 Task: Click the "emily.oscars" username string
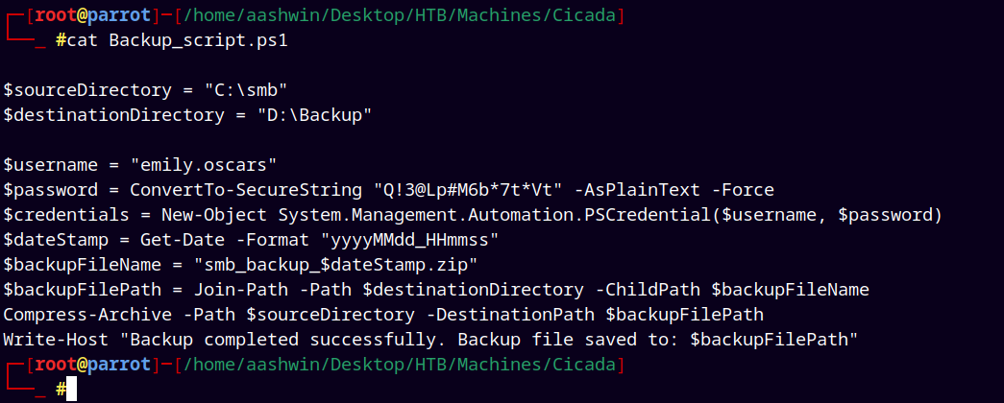[204, 165]
